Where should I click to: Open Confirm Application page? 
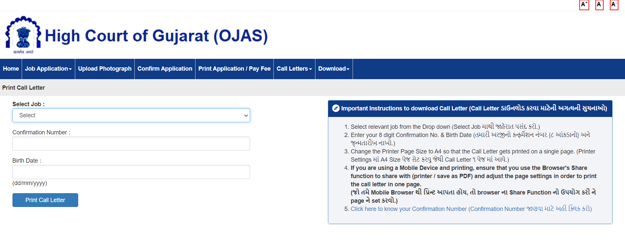(x=165, y=69)
